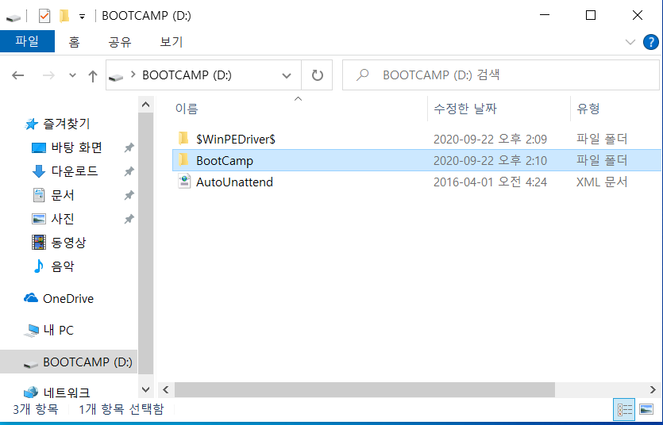This screenshot has height=425, width=663.
Task: Click the pin icon beside 다운로드
Action: 129,171
